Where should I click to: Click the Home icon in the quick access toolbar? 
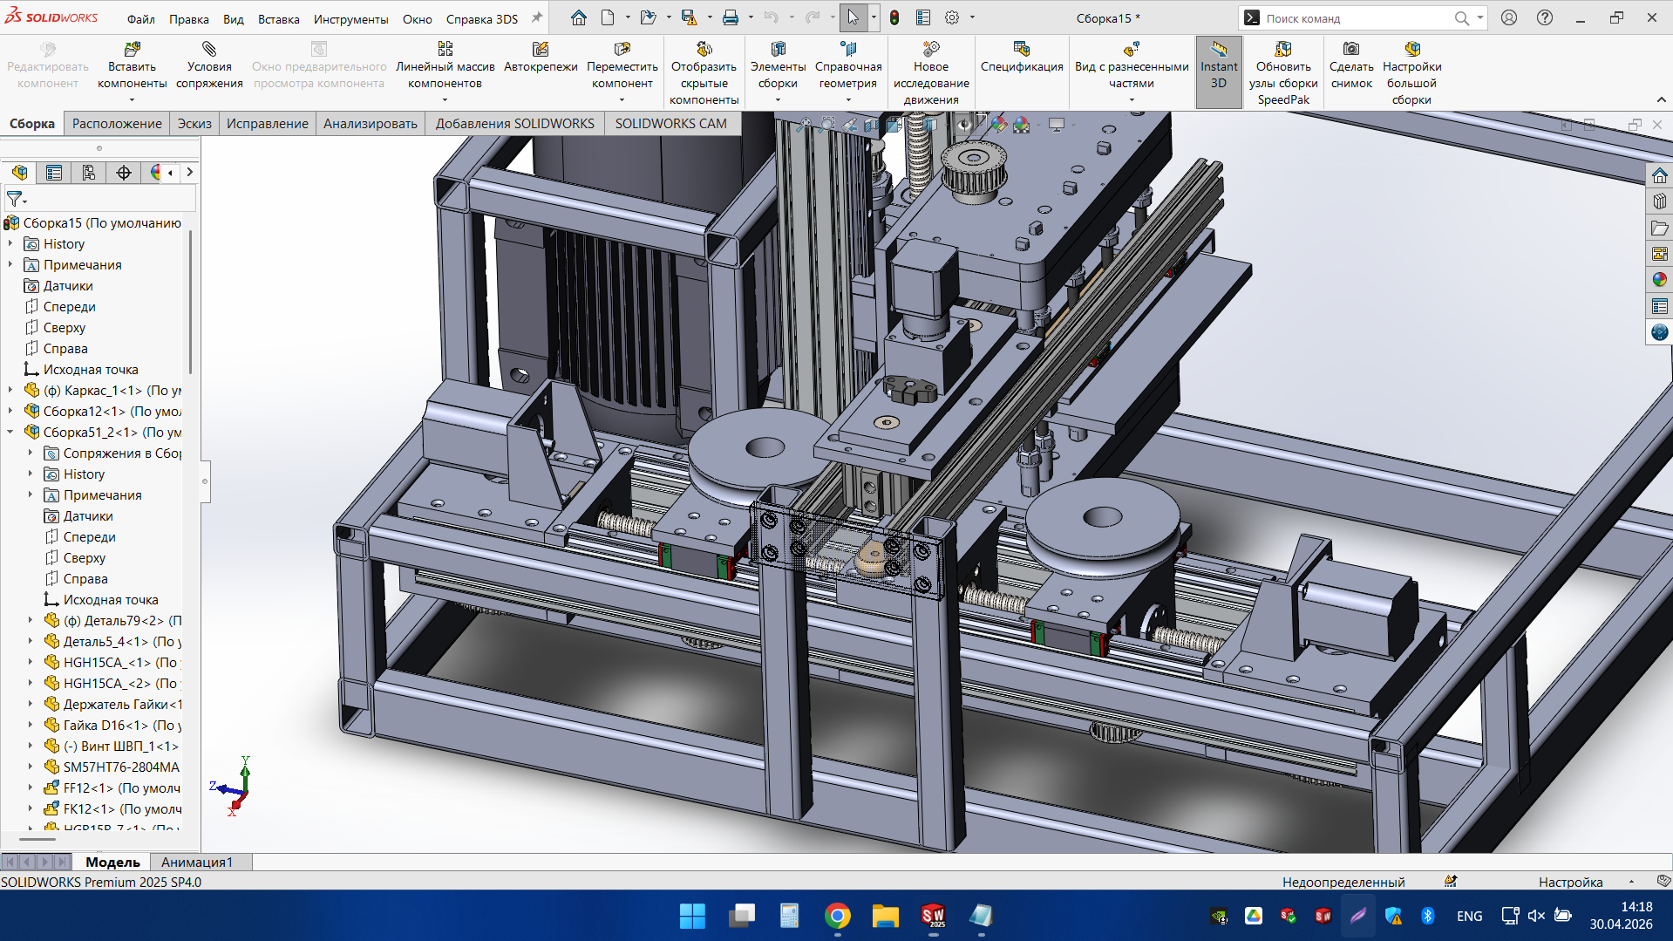tap(578, 17)
